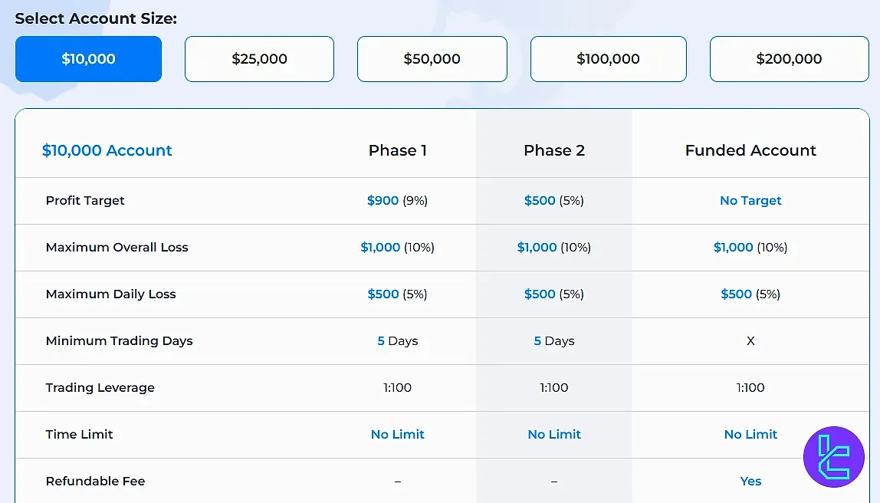This screenshot has height=503, width=880.
Task: Click the Phase 1 $900 profit target
Action: click(x=383, y=201)
